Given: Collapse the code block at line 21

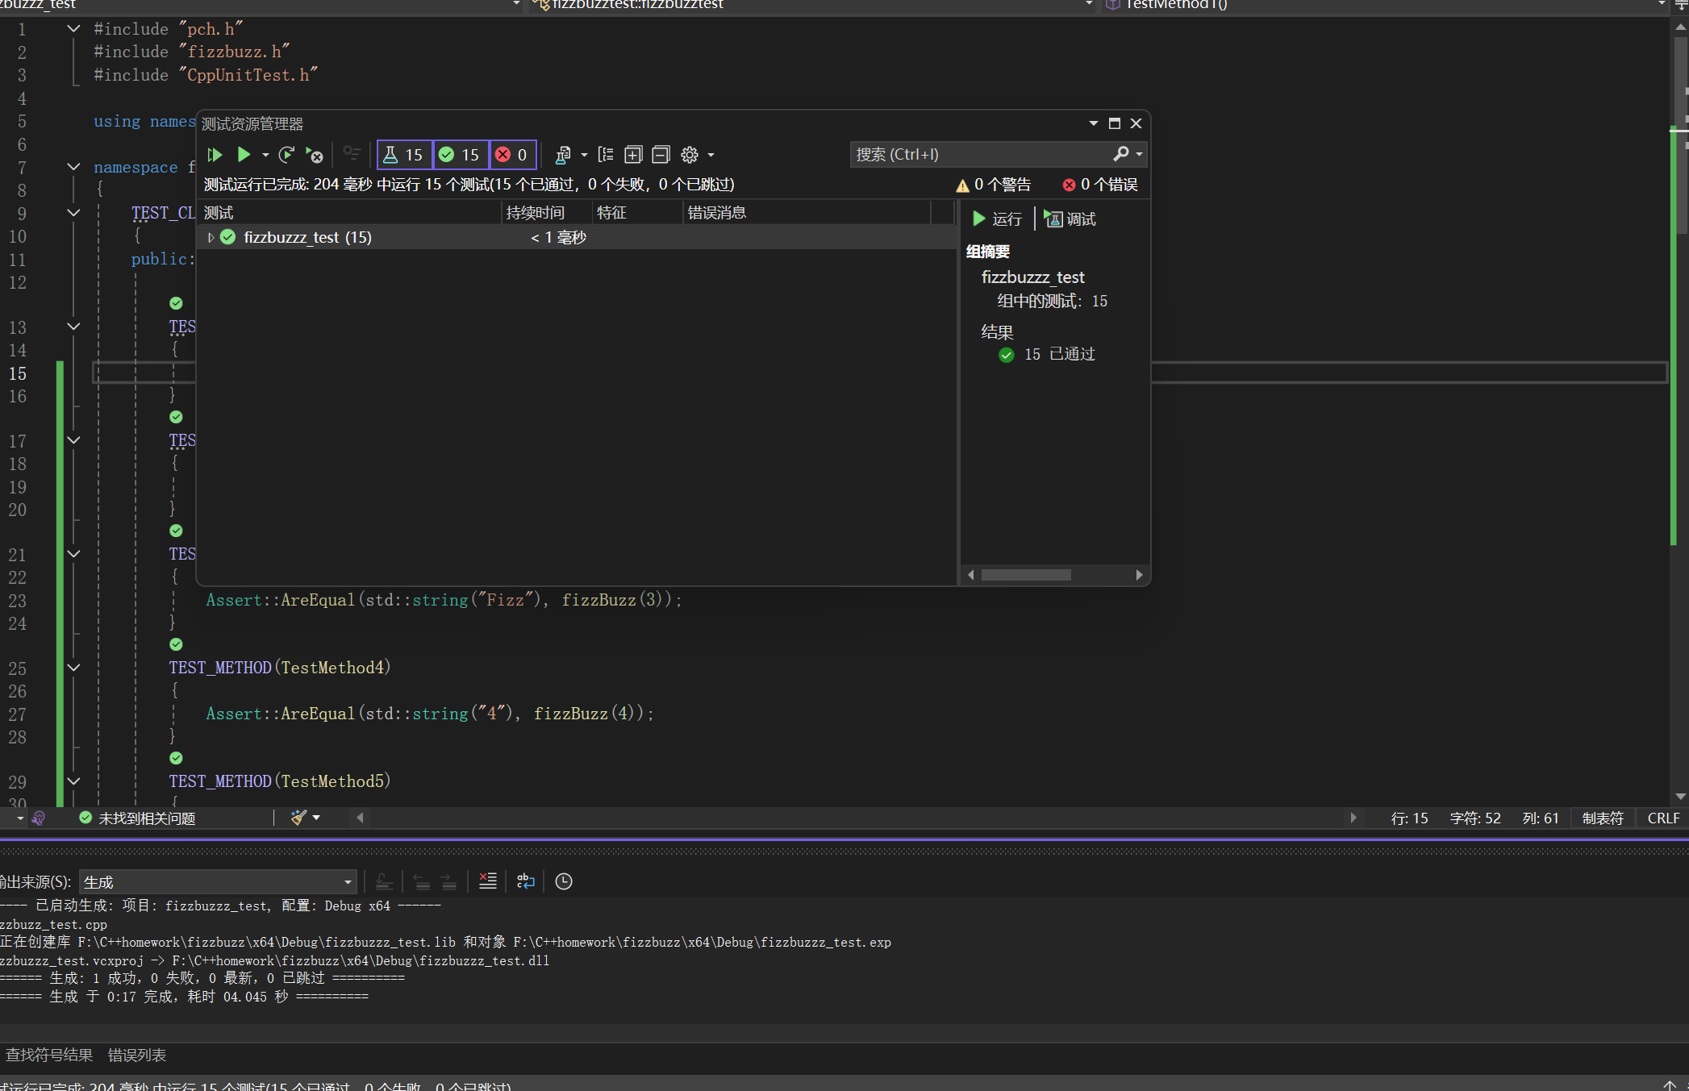Looking at the screenshot, I should [x=73, y=554].
